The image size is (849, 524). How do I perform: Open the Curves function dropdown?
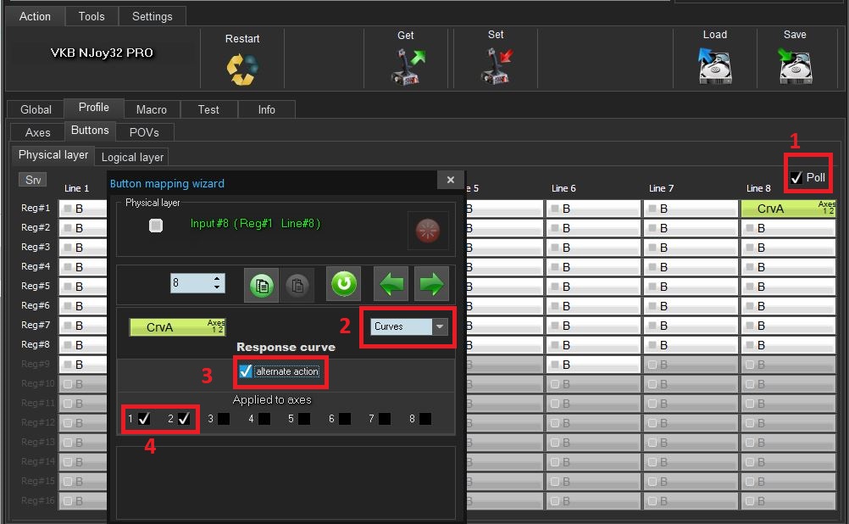tap(439, 326)
